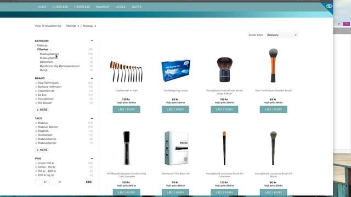Open the Real Techniques Powder Brush title
Screen dimensions: 351x197
273,91
